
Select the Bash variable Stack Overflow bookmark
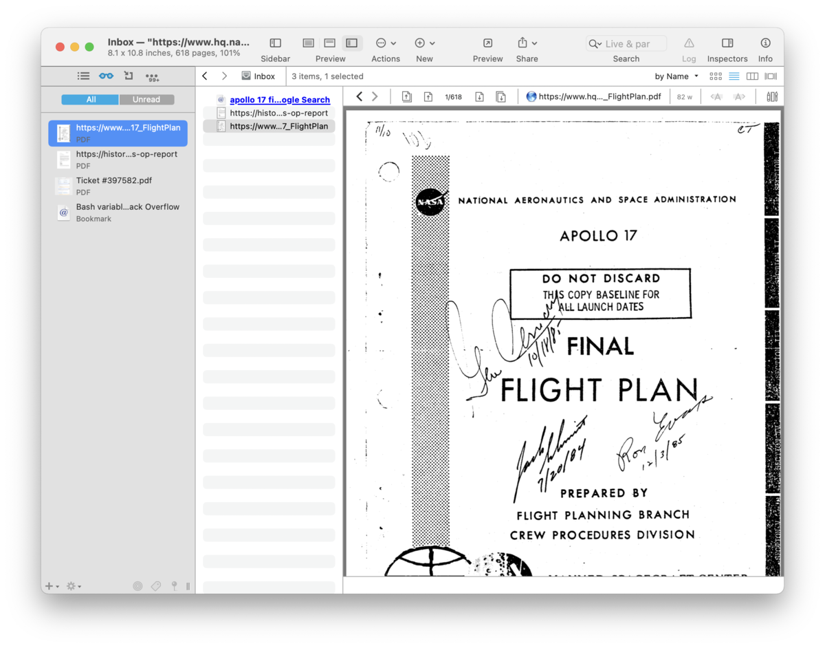pyautogui.click(x=118, y=212)
